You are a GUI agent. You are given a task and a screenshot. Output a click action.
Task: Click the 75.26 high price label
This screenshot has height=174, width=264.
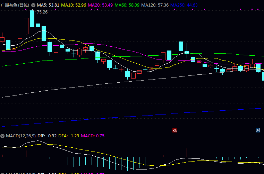(x=42, y=12)
